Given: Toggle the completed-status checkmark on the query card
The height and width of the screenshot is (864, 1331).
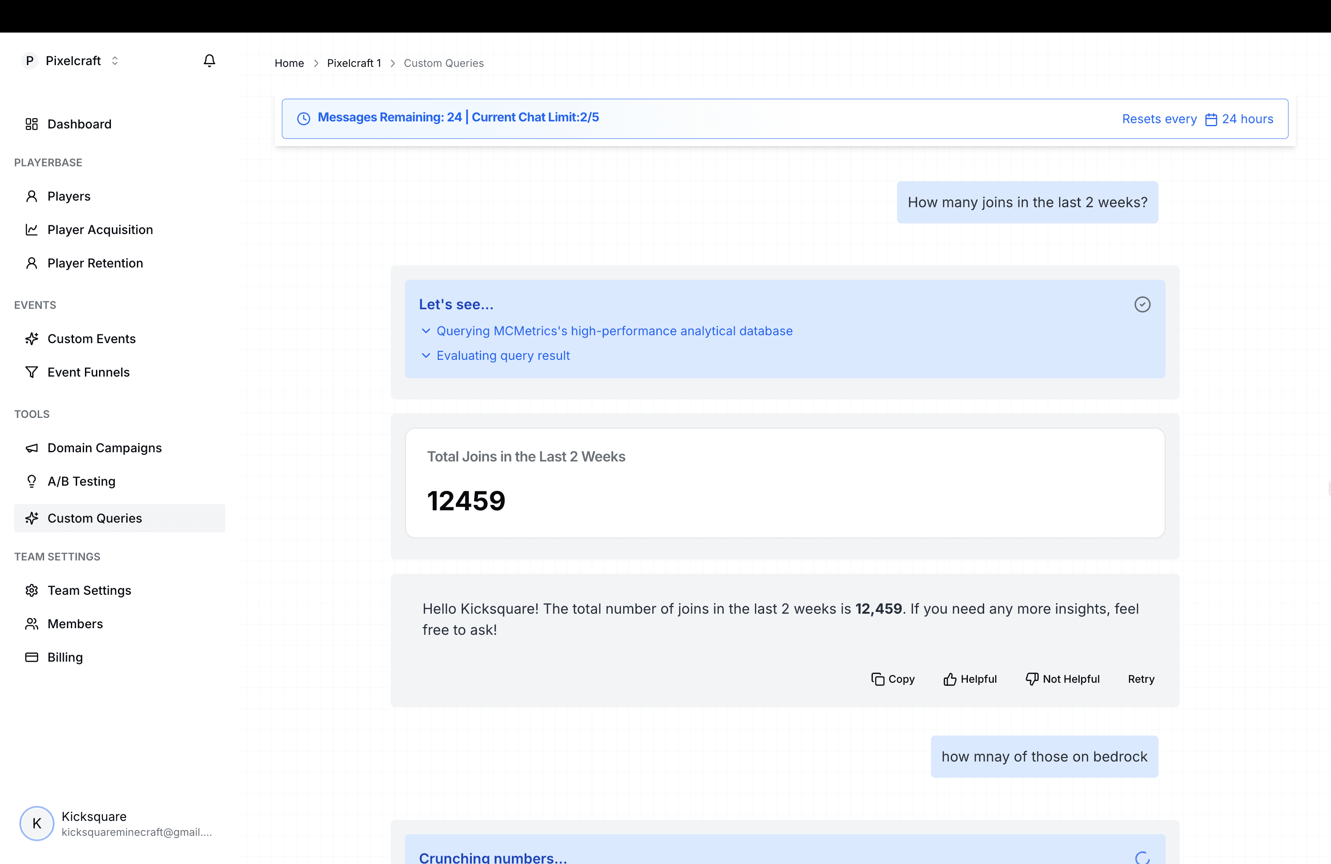Looking at the screenshot, I should pyautogui.click(x=1143, y=304).
